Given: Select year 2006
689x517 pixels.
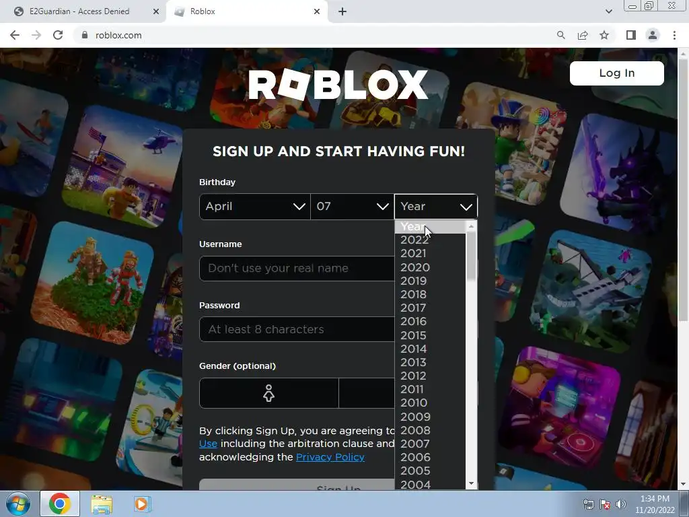Looking at the screenshot, I should [x=430, y=458].
